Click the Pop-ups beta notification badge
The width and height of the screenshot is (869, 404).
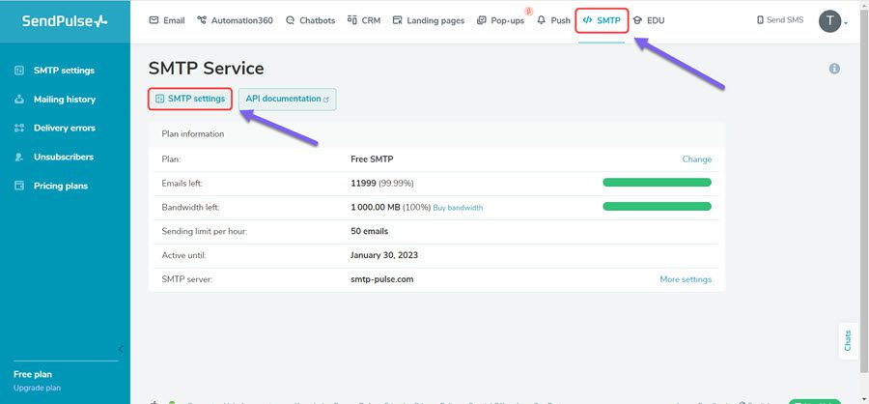click(528, 11)
